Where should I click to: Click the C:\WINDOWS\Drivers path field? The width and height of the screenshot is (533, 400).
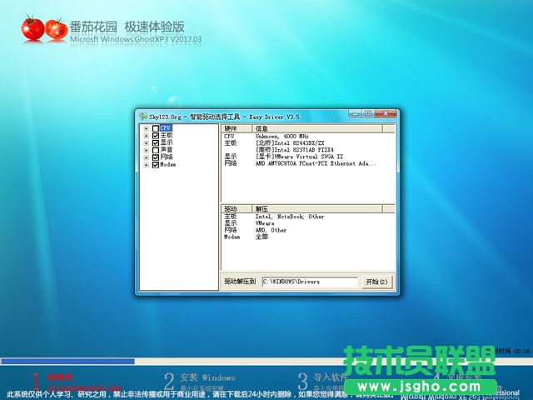[310, 282]
